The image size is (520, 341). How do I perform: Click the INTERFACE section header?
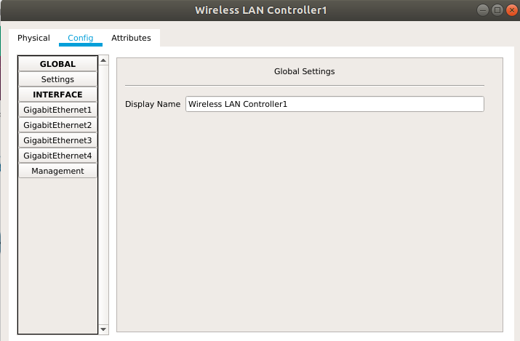[57, 95]
